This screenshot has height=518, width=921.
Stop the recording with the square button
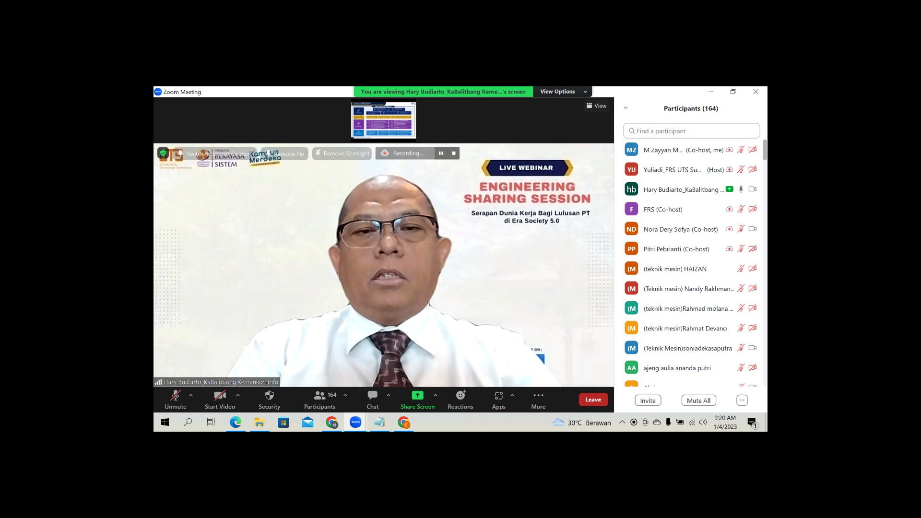click(453, 153)
